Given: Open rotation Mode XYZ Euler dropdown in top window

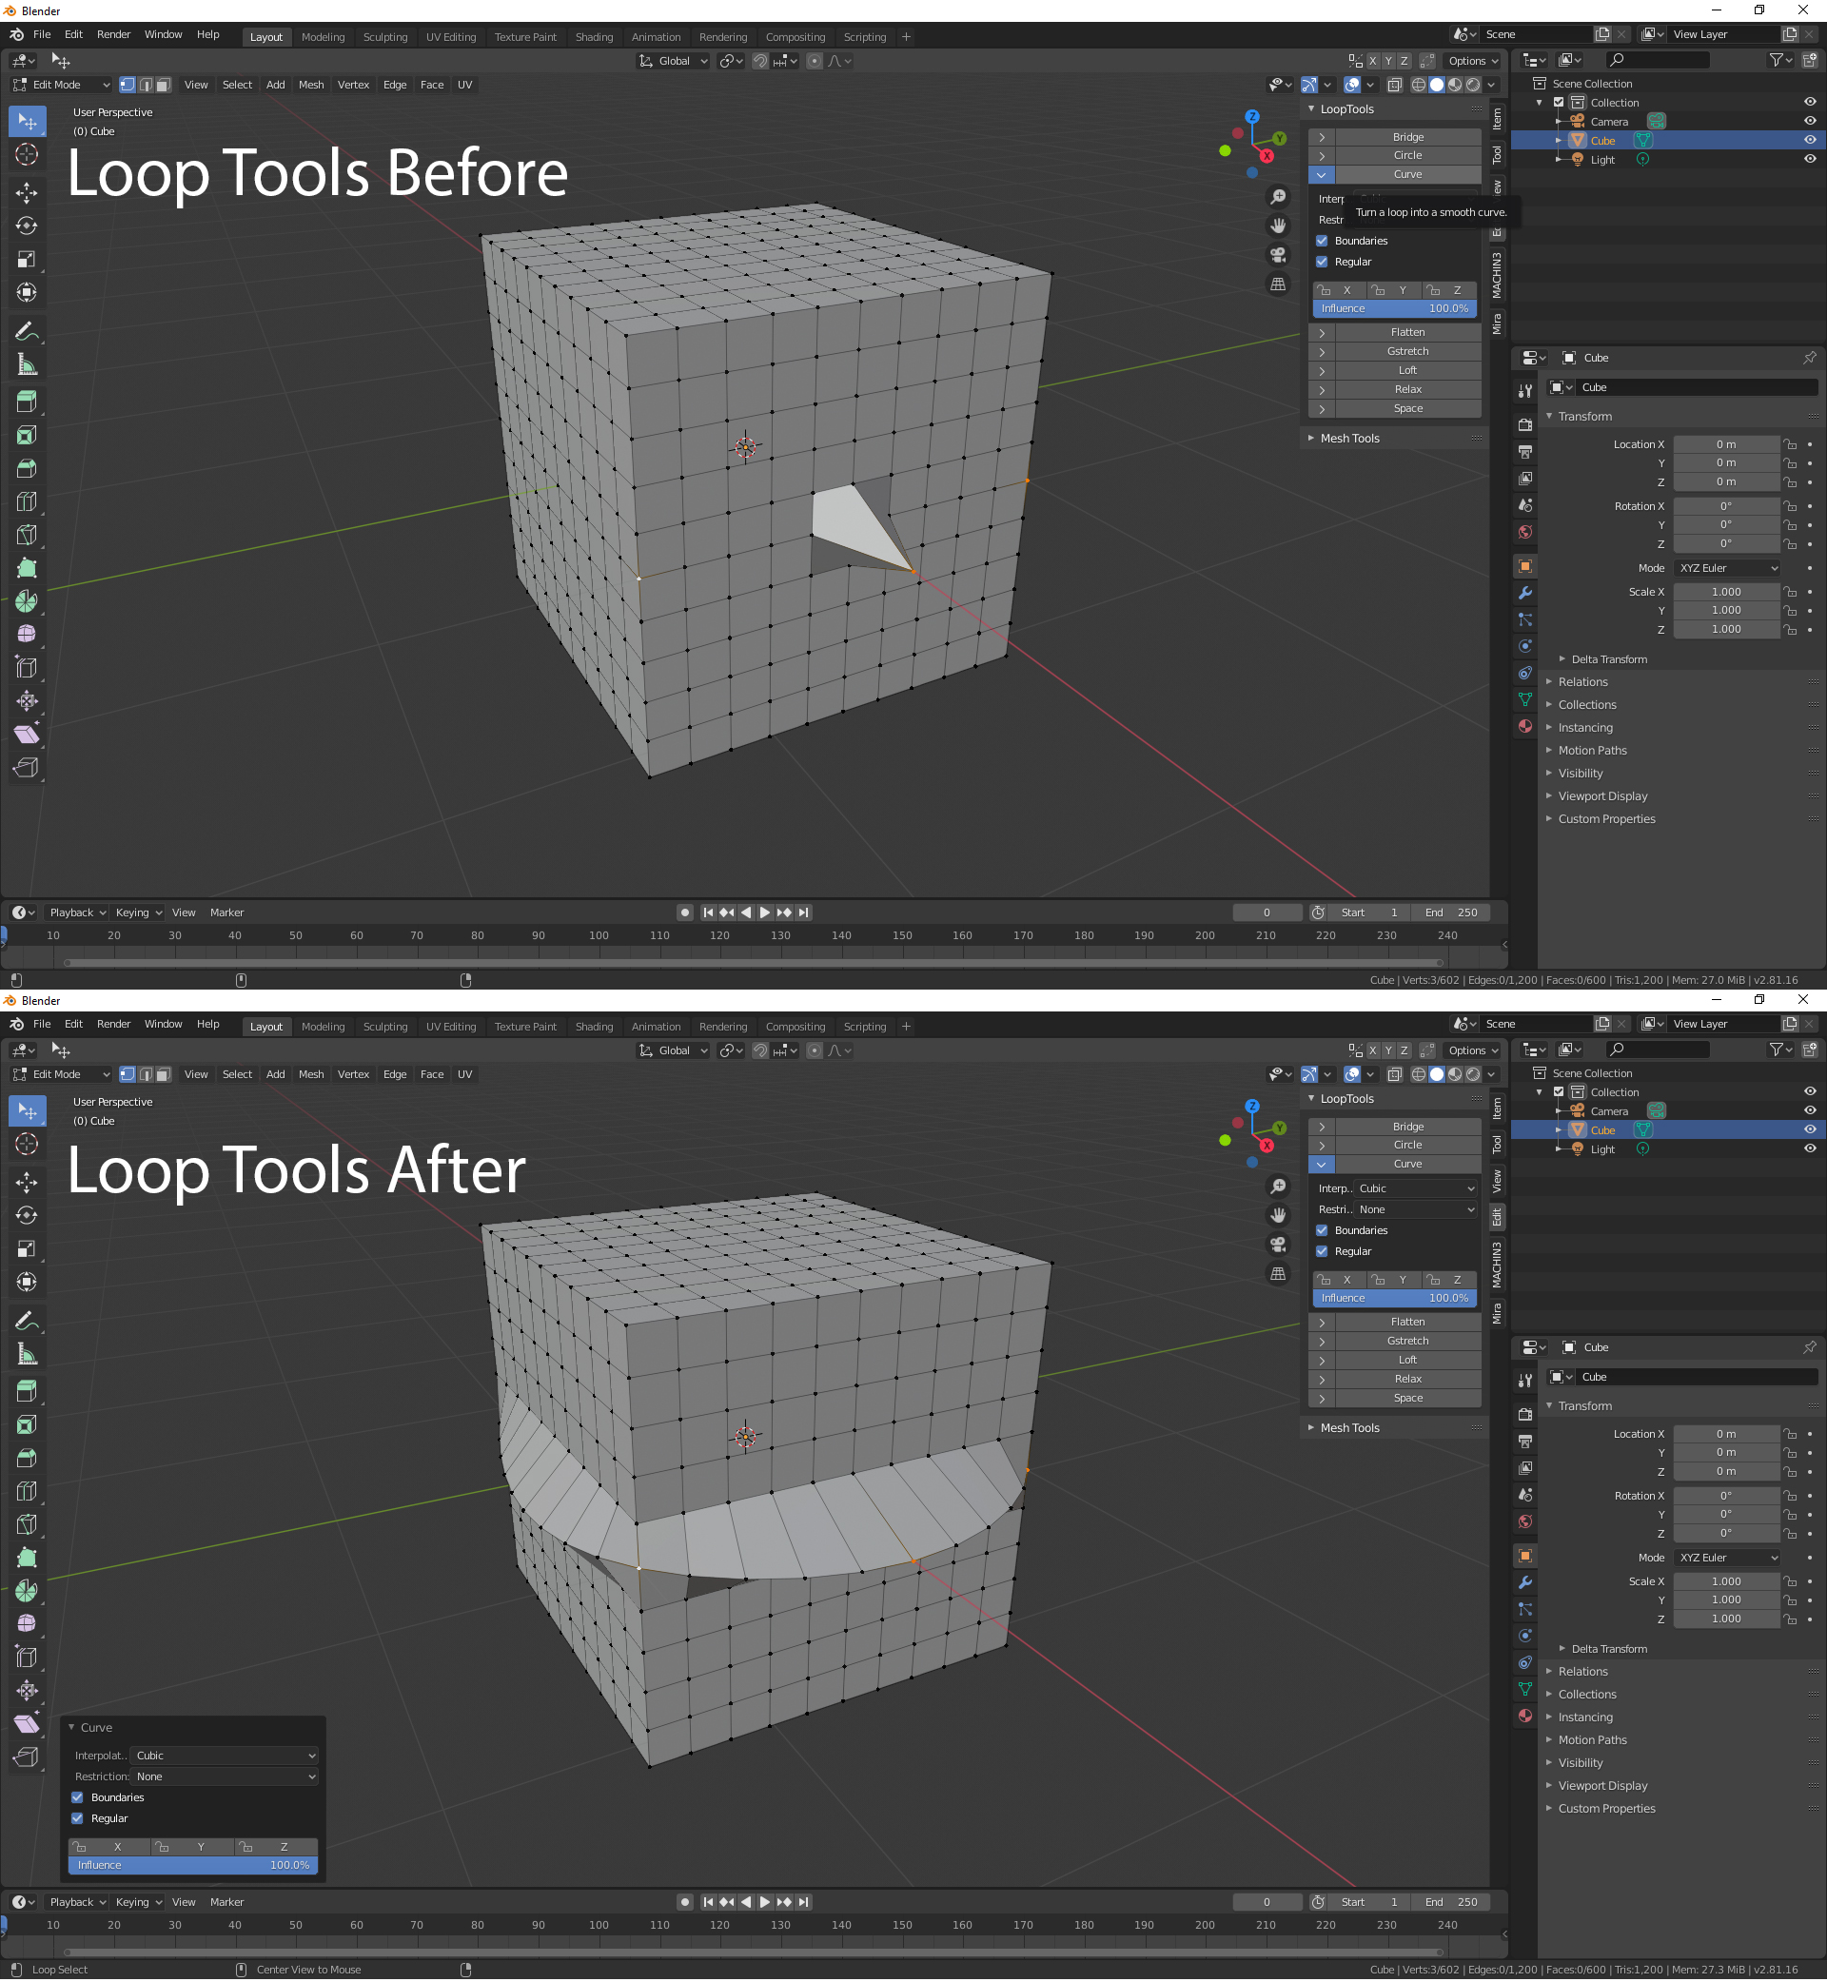Looking at the screenshot, I should click(1727, 568).
